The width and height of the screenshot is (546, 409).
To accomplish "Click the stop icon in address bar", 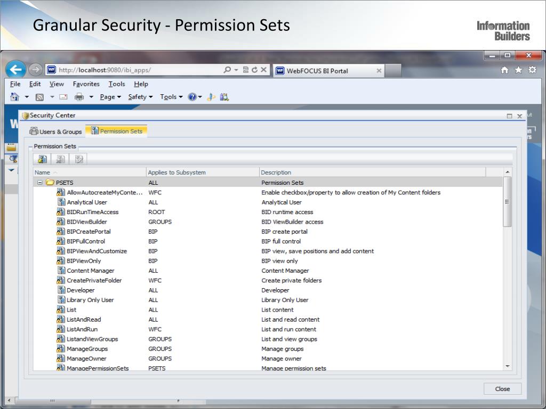I will pyautogui.click(x=263, y=70).
